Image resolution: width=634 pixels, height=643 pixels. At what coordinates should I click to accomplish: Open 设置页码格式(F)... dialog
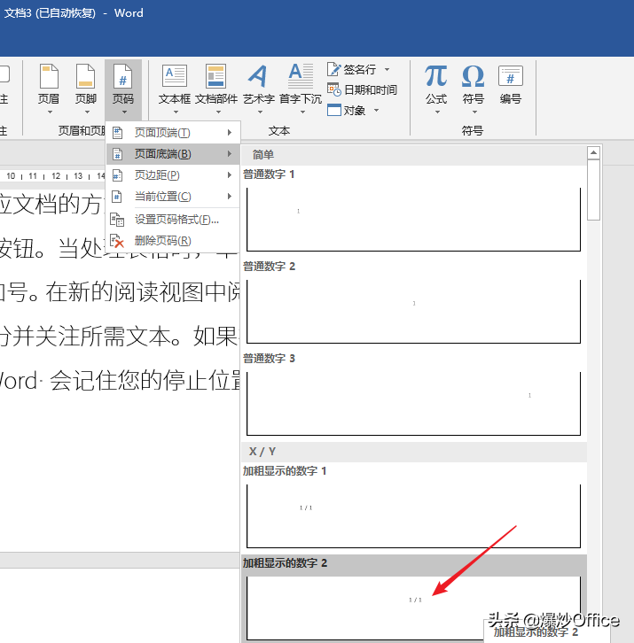point(173,220)
